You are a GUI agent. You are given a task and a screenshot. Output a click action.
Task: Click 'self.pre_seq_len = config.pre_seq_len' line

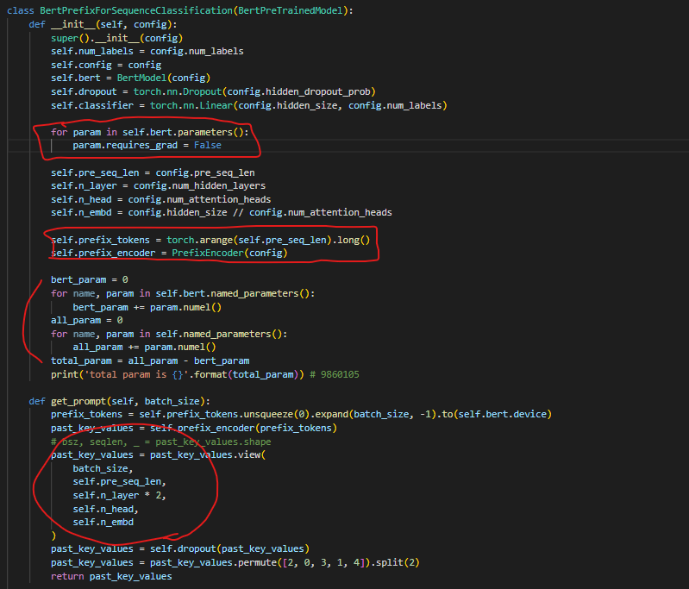pyautogui.click(x=153, y=172)
